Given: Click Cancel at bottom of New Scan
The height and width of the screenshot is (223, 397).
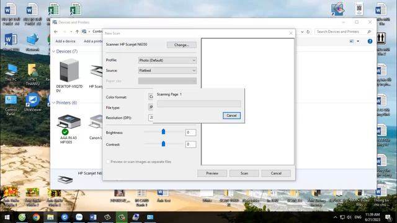Looking at the screenshot, I should coord(276,173).
